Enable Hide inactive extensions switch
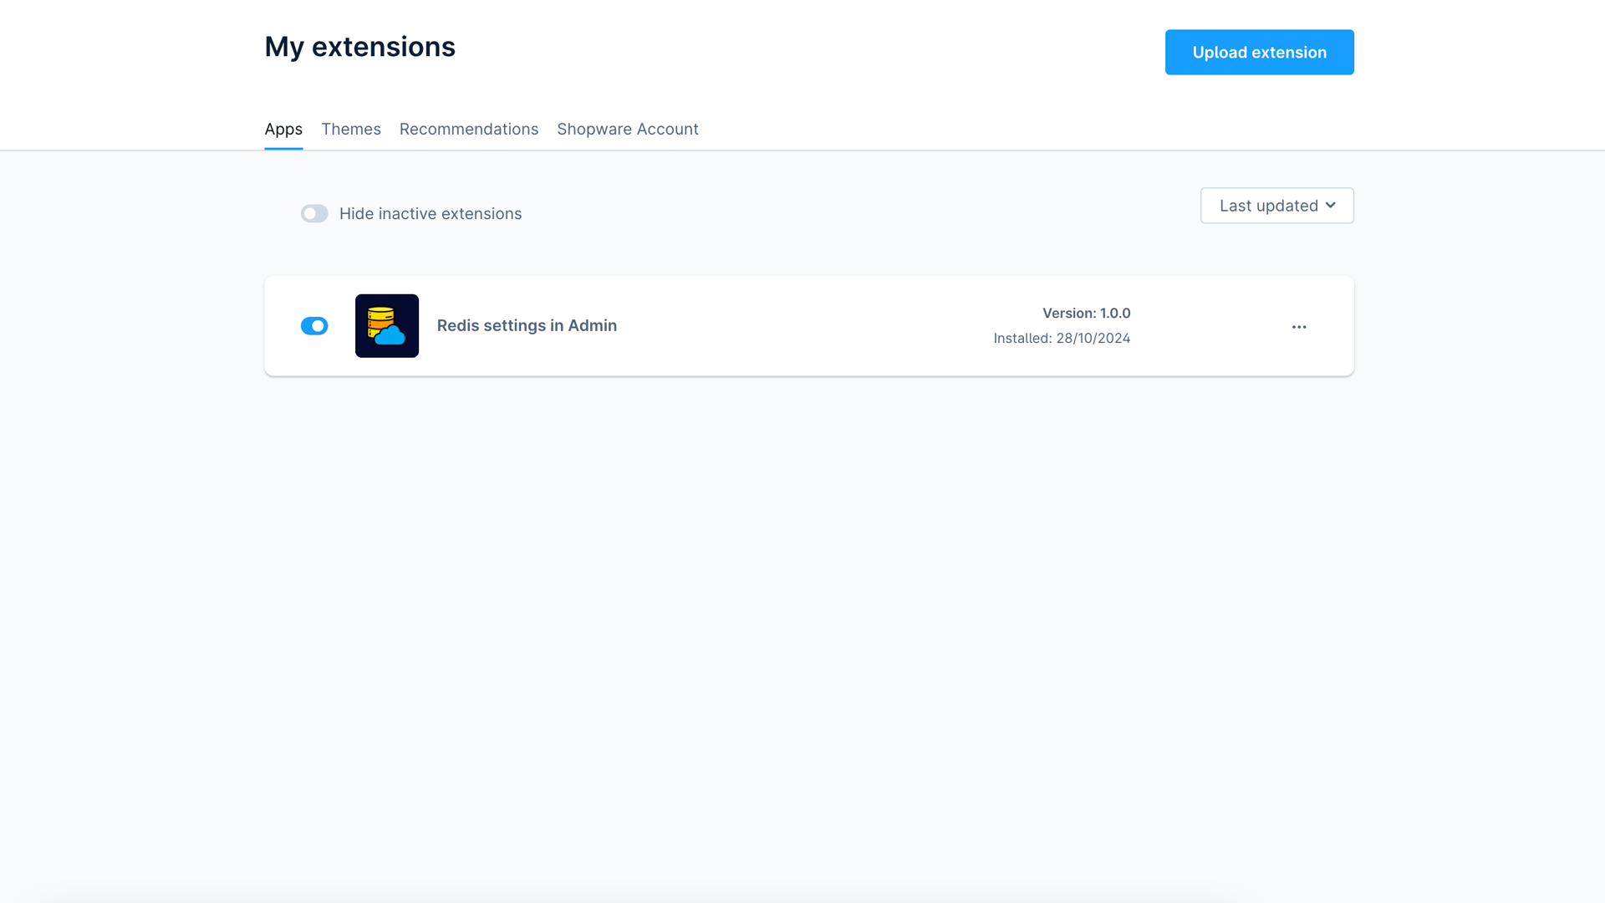The height and width of the screenshot is (903, 1605). [314, 214]
